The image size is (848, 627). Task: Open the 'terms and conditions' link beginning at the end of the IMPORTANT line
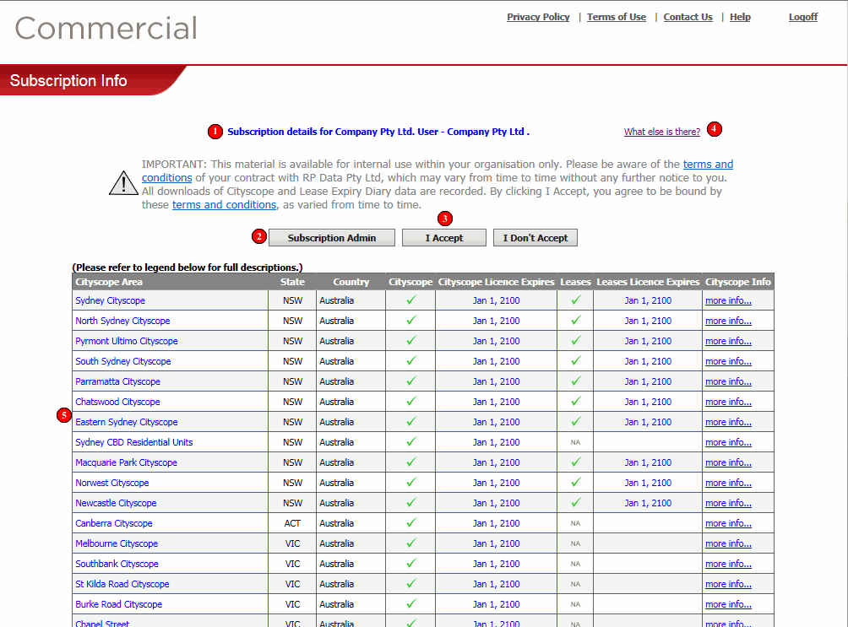point(708,165)
